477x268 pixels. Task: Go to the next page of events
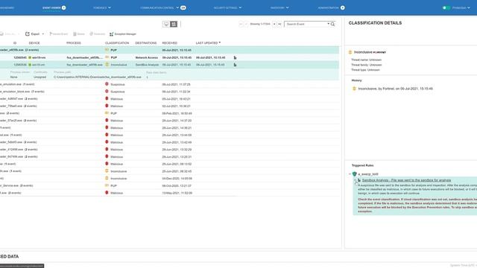pos(274,24)
